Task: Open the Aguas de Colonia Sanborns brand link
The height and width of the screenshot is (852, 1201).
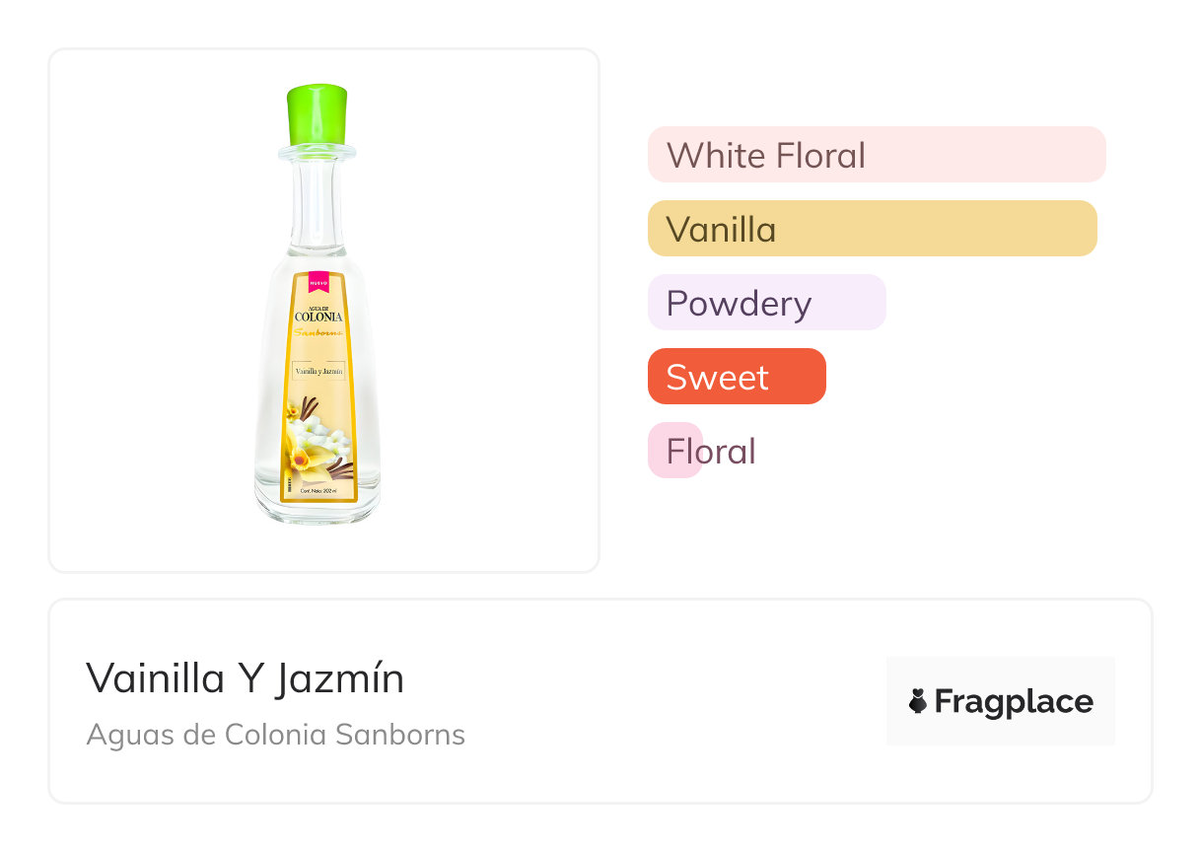Action: 275,735
